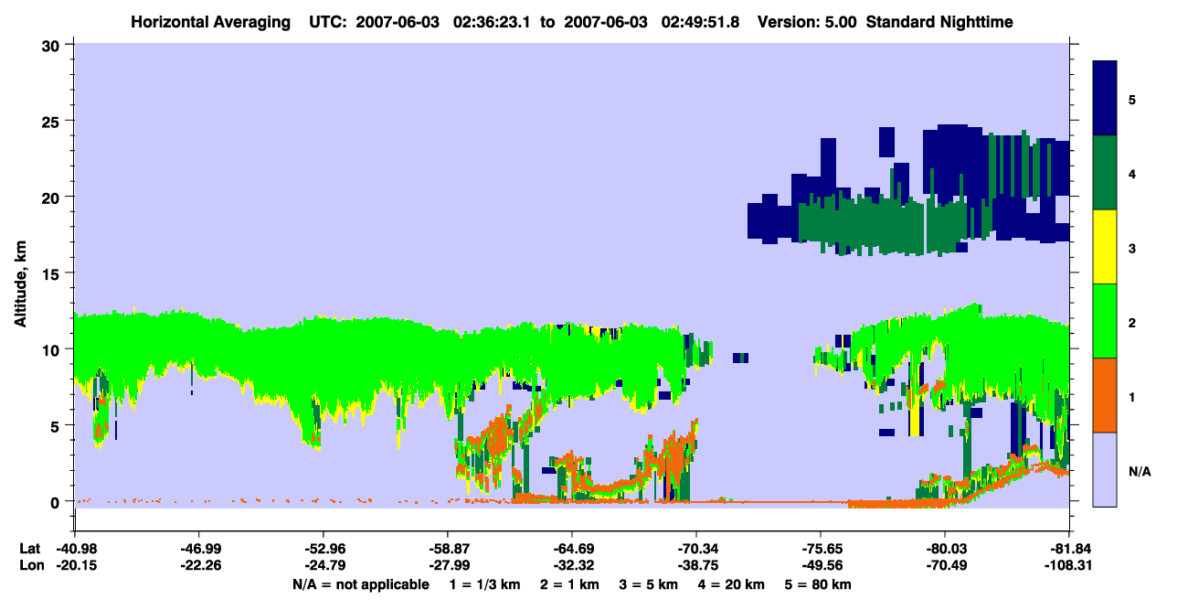Screen dimensions: 1188x610
Task: Click the 'Lat' row label
Action: click(29, 549)
